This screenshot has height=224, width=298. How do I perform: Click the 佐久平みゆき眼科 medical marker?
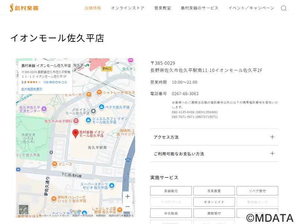(x=76, y=121)
